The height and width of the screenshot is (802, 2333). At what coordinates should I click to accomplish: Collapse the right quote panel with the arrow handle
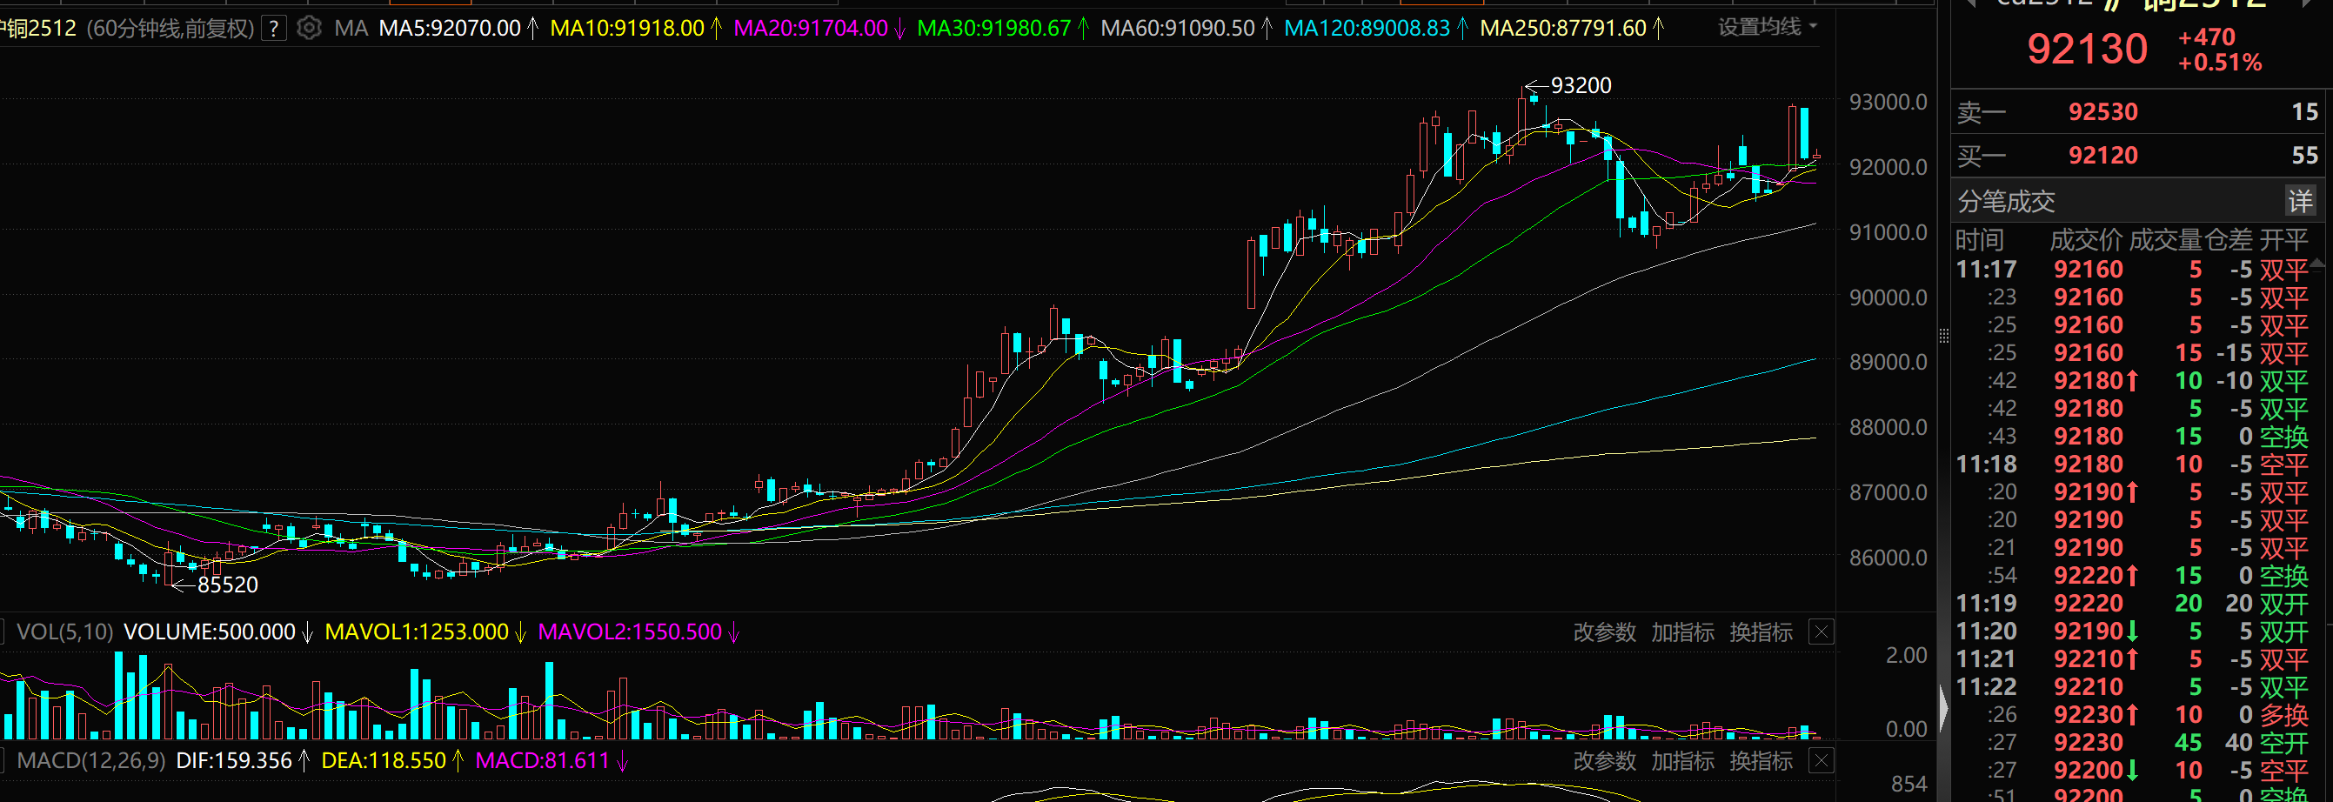pos(1942,707)
